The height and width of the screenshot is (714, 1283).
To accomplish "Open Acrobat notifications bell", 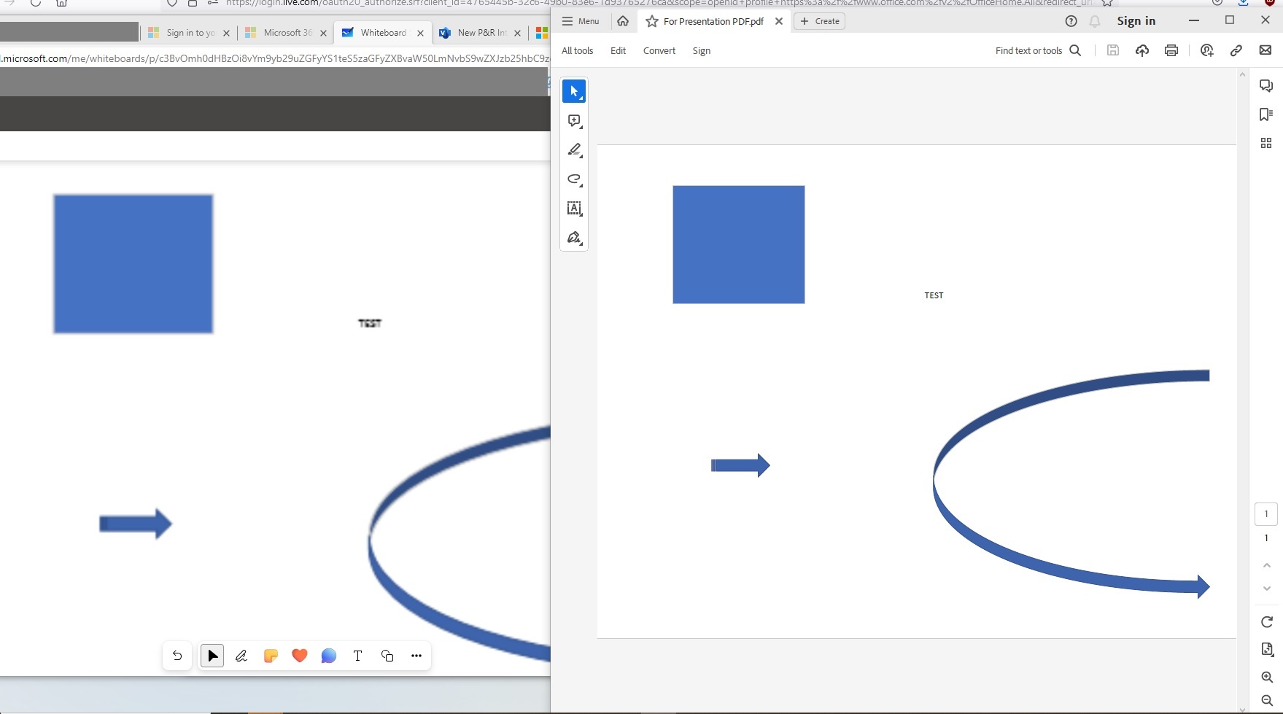I will coord(1095,21).
